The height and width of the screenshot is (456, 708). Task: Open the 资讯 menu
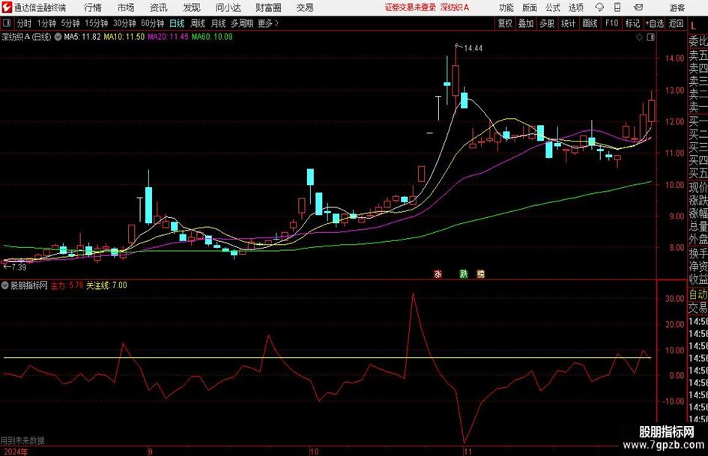[x=159, y=7]
